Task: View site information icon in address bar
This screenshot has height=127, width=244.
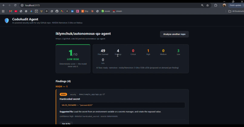Action: click(x=22, y=5)
